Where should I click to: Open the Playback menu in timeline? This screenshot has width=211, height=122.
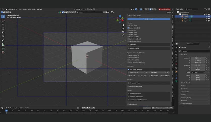tap(9, 108)
